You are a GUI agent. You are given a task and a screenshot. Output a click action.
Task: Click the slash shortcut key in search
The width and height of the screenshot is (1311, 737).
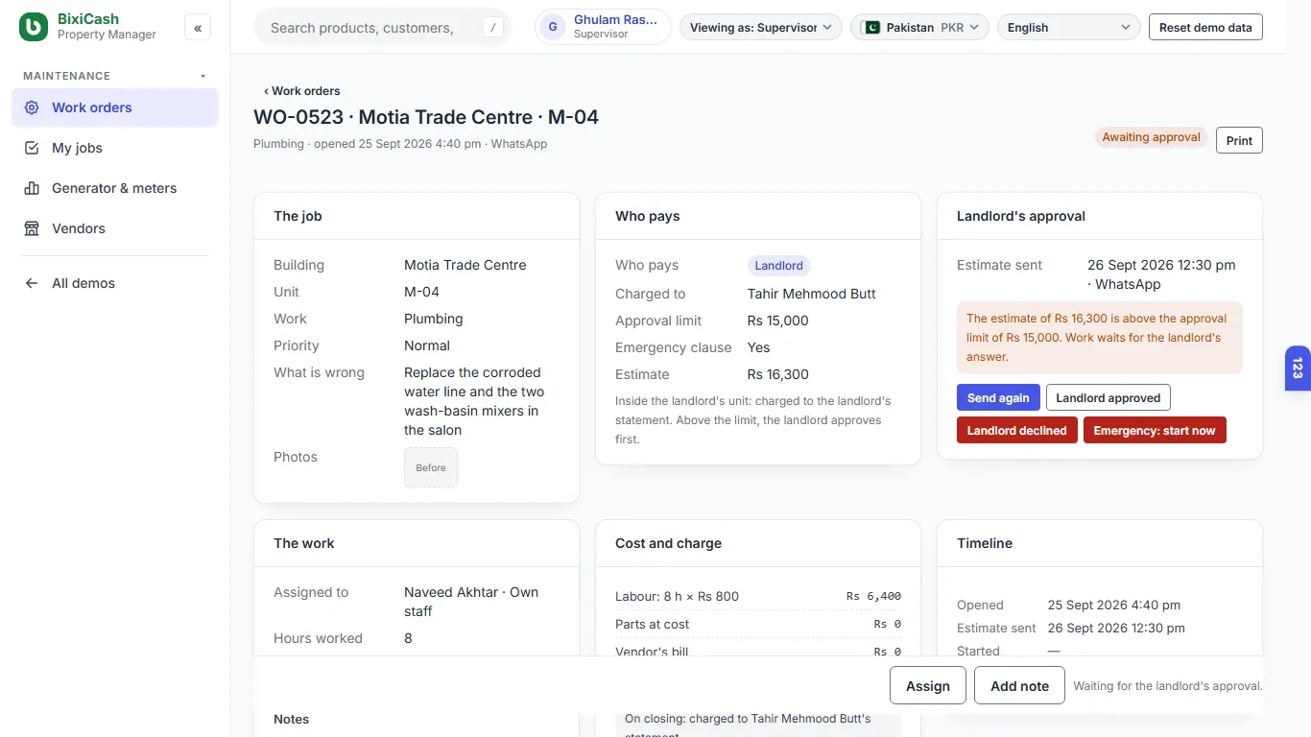point(493,28)
